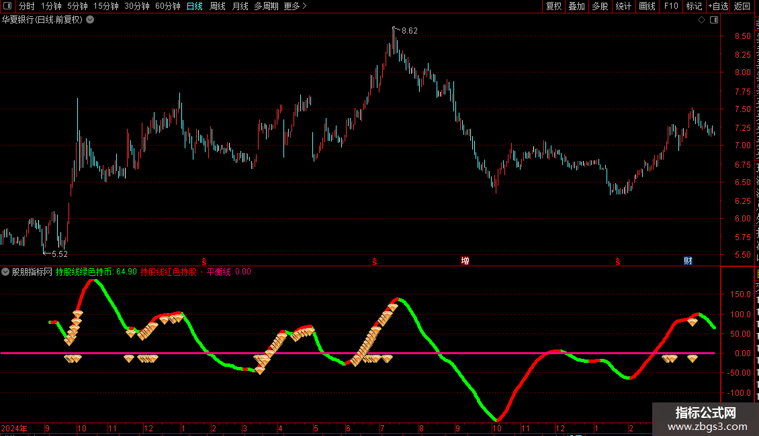Switch to 分时 intraday view
Image resolution: width=759 pixels, height=436 pixels.
pos(27,6)
